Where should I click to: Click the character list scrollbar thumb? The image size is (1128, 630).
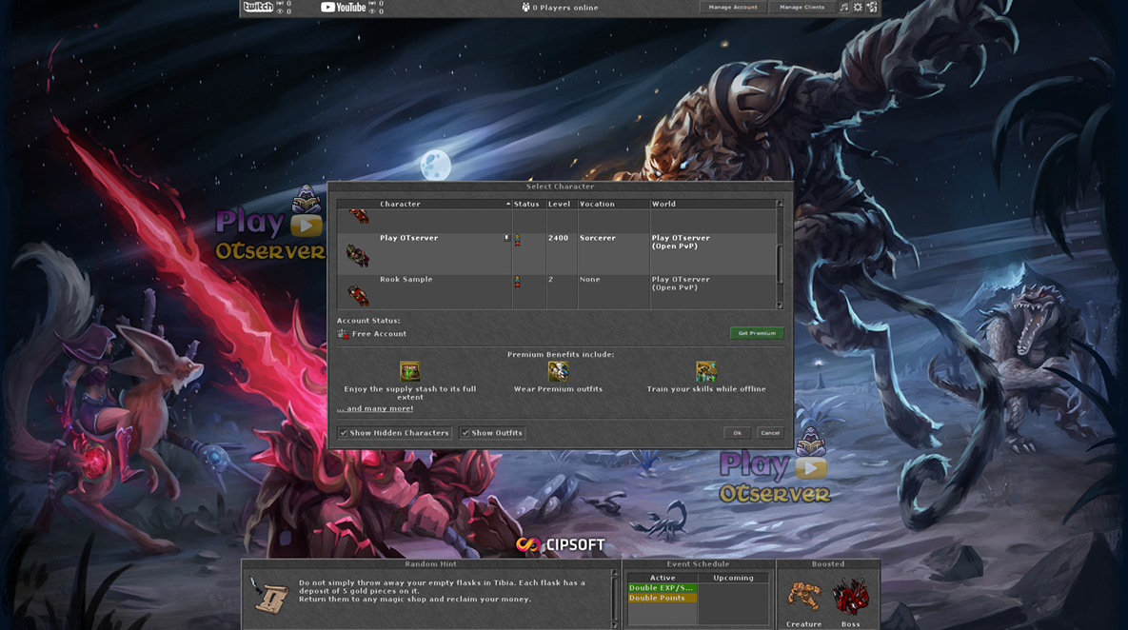[x=780, y=264]
